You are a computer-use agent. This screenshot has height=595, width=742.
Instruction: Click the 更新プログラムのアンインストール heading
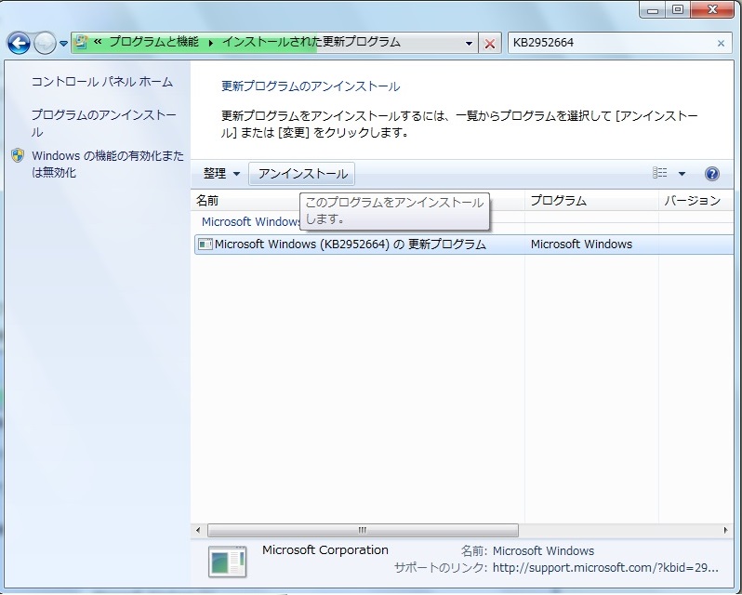pyautogui.click(x=311, y=86)
